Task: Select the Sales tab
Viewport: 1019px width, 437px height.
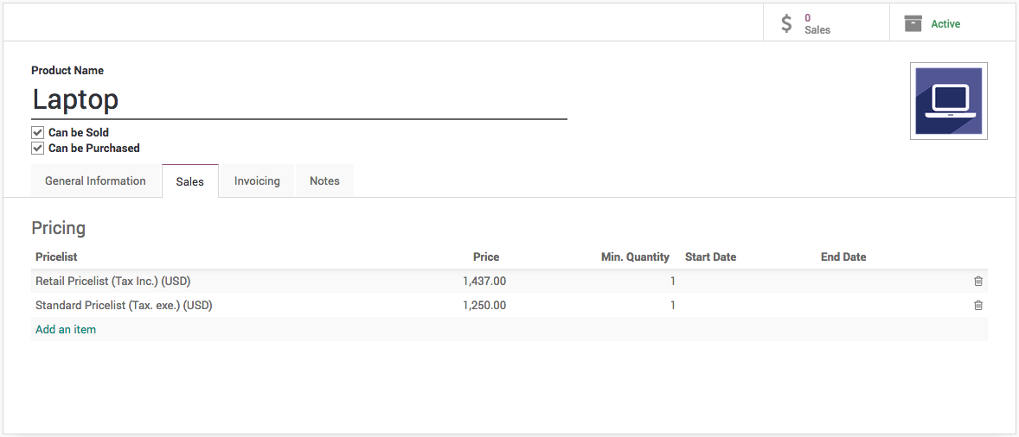Action: 190,181
